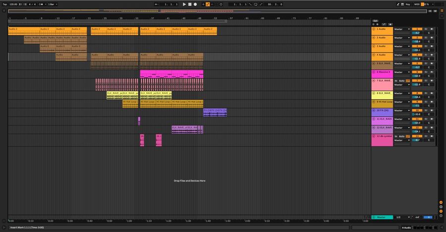The width and height of the screenshot is (446, 232).
Task: Click the Arrangement Record button
Action: pyautogui.click(x=195, y=4)
